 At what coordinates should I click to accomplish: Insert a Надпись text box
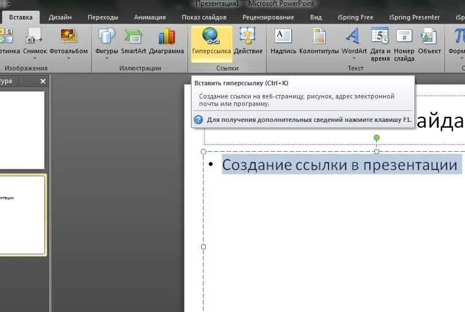(x=283, y=41)
